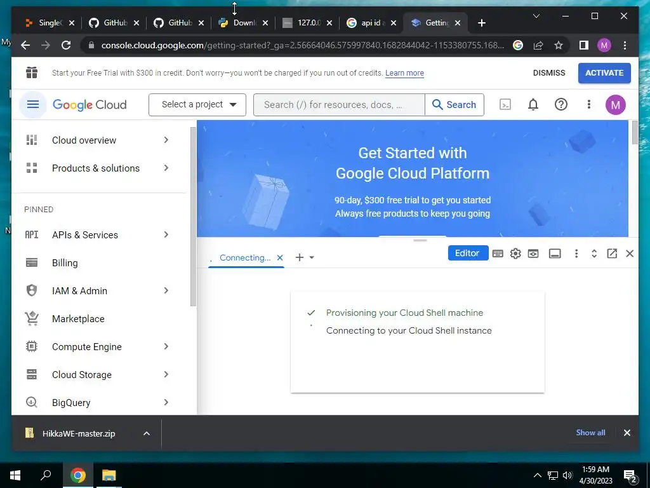Select the Connecting... Cloud Shell tab

pos(244,258)
